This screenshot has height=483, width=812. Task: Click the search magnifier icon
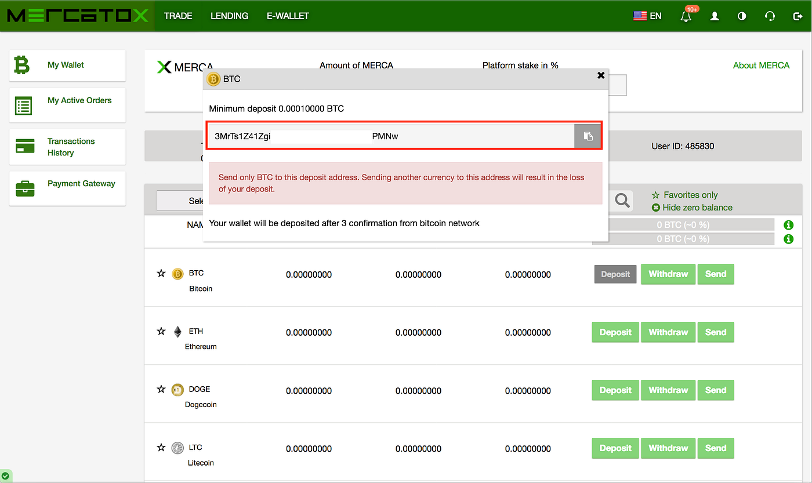point(622,201)
